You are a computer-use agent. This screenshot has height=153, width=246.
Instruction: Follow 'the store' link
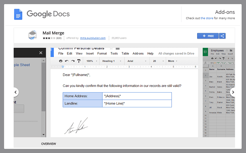pyautogui.click(x=207, y=18)
